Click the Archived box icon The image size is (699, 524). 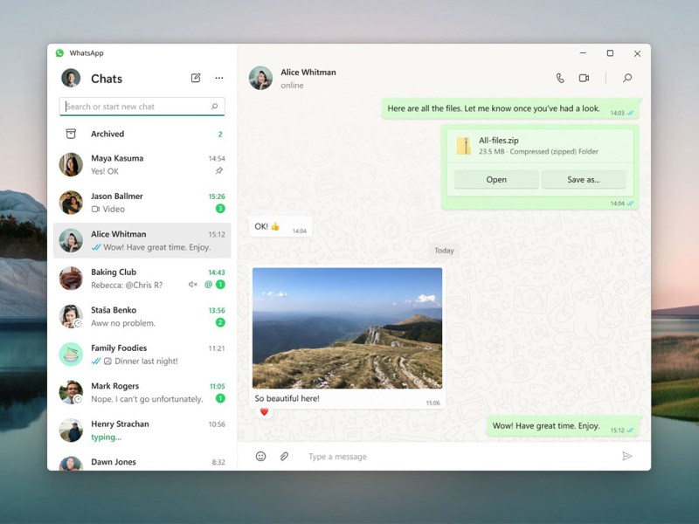point(71,134)
